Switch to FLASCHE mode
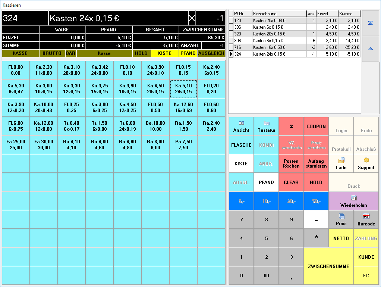This screenshot has width=381, height=287. click(241, 145)
